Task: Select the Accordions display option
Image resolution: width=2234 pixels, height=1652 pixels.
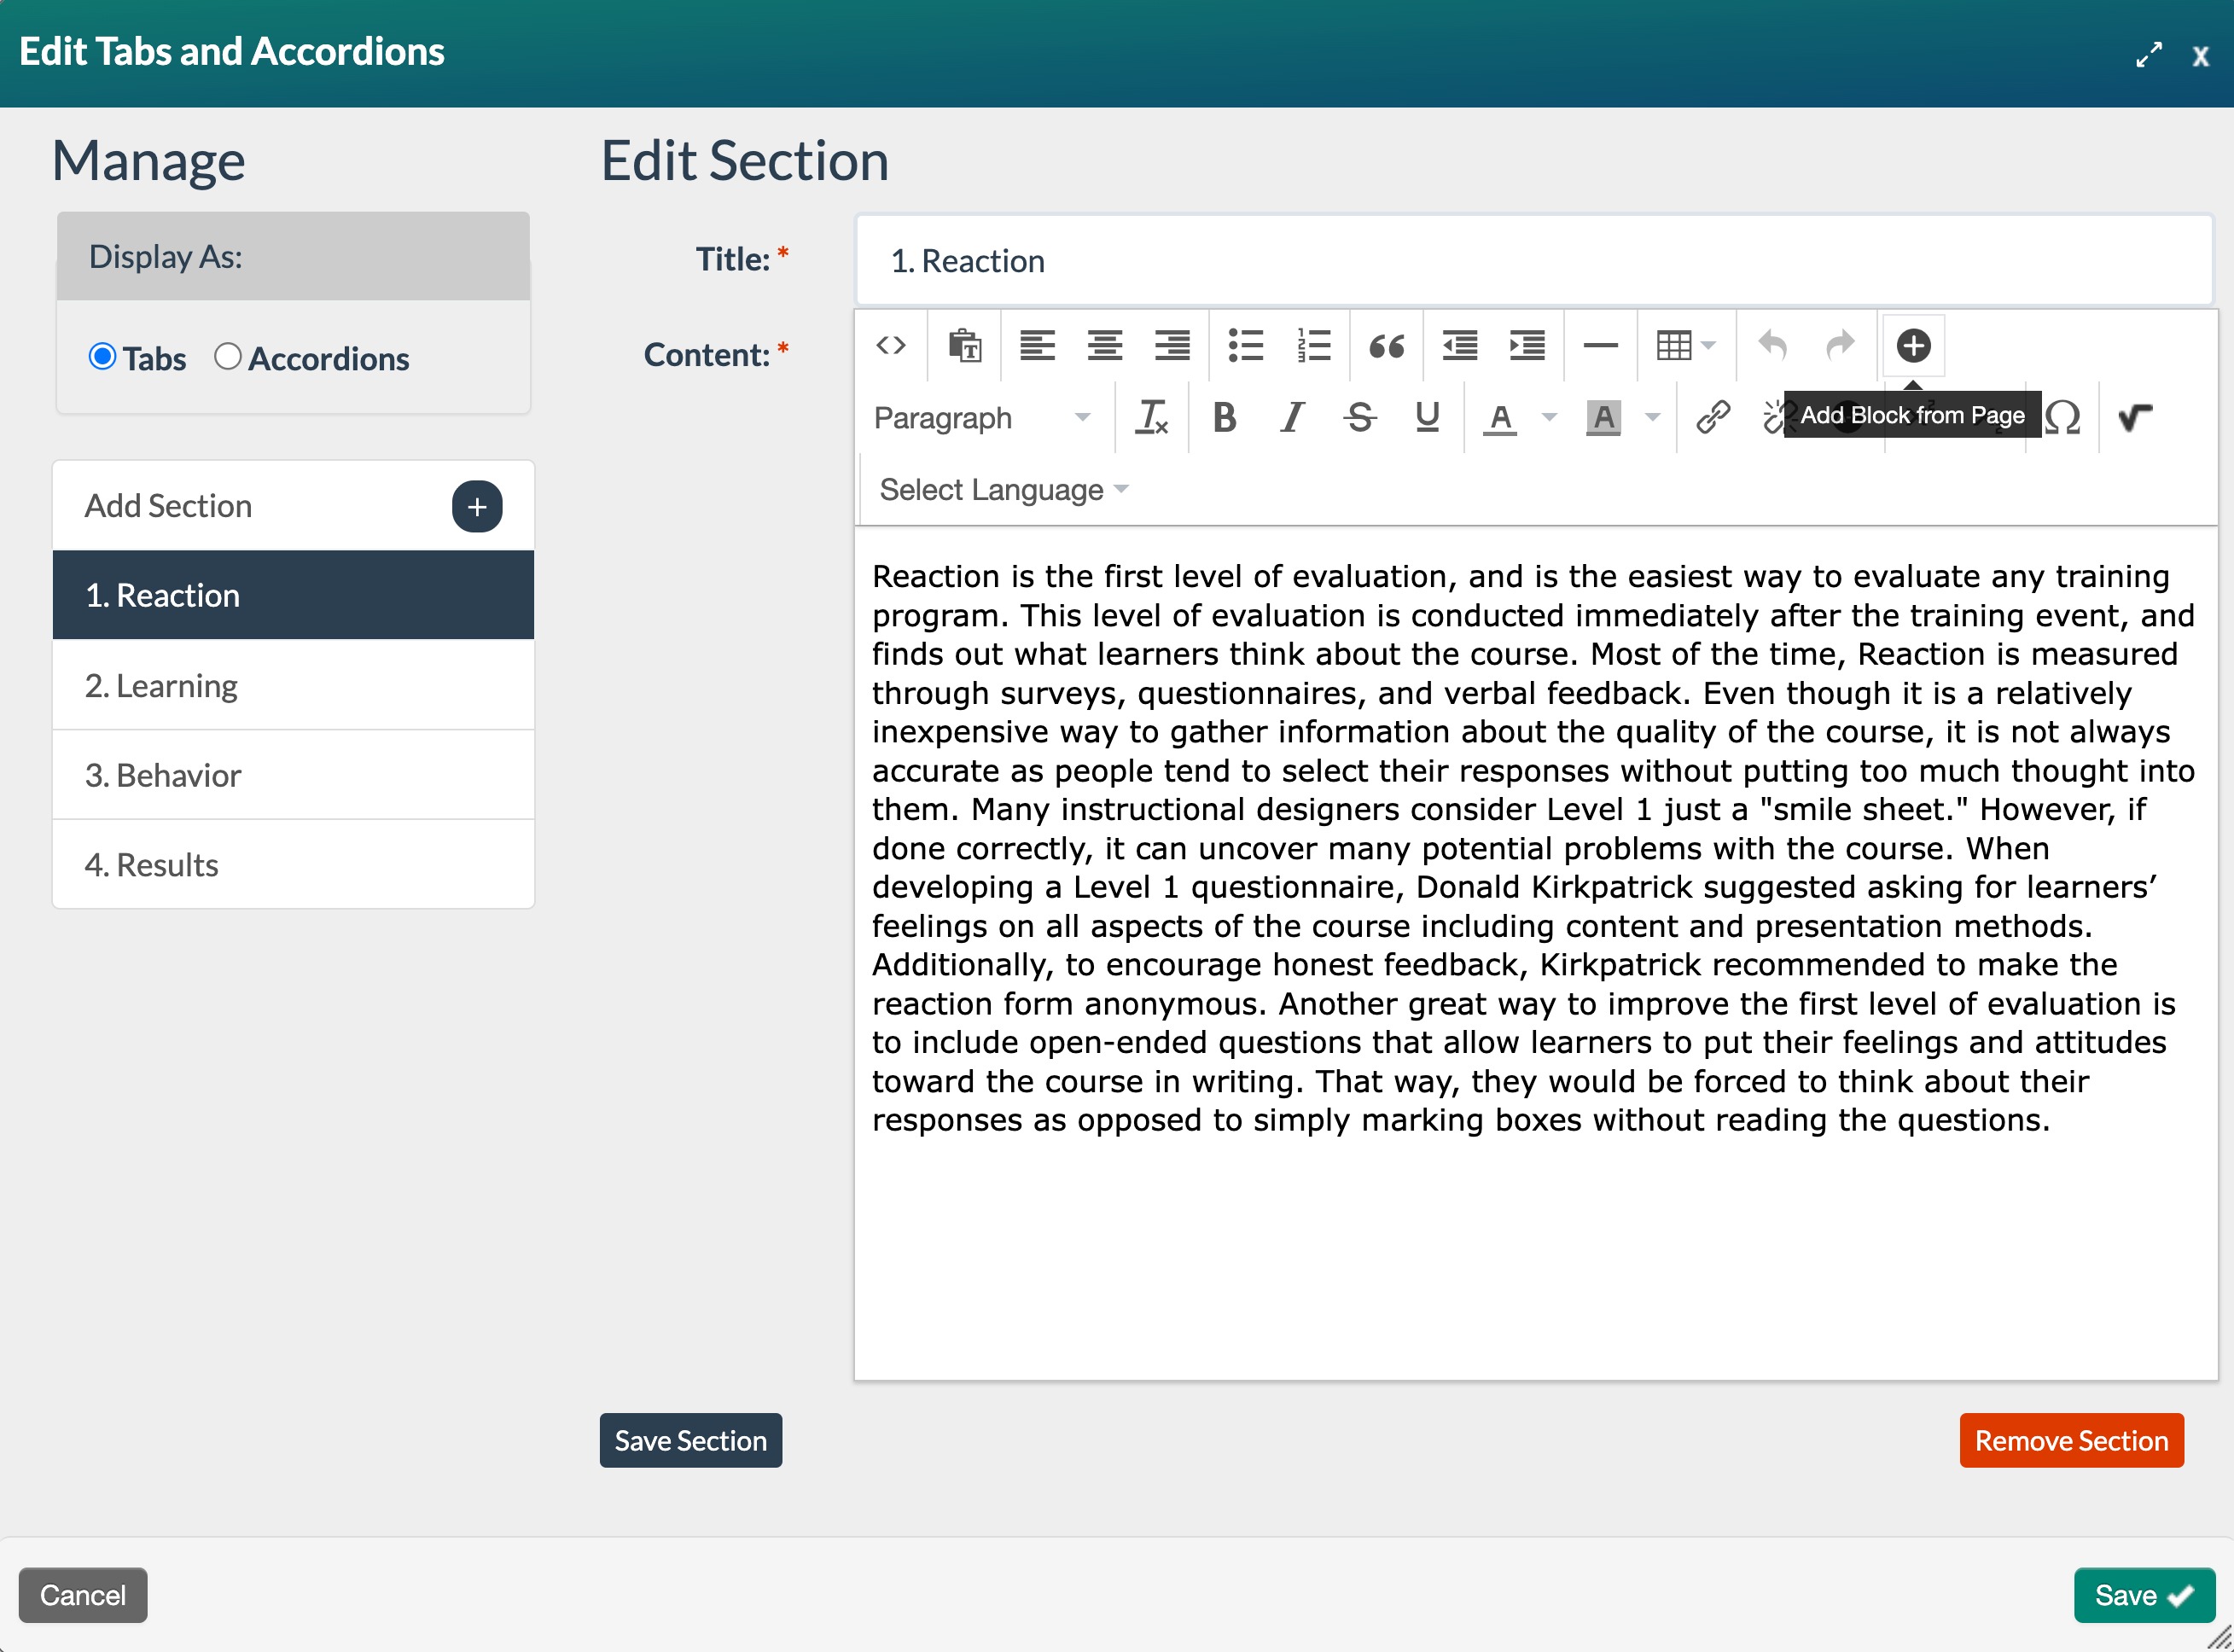Action: 228,356
